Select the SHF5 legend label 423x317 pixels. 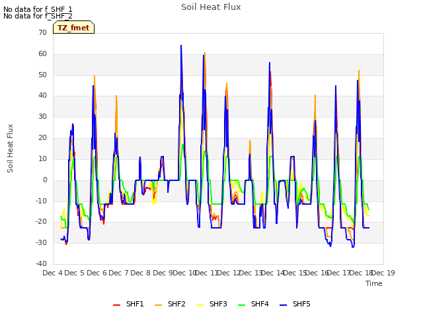pyautogui.click(x=301, y=304)
